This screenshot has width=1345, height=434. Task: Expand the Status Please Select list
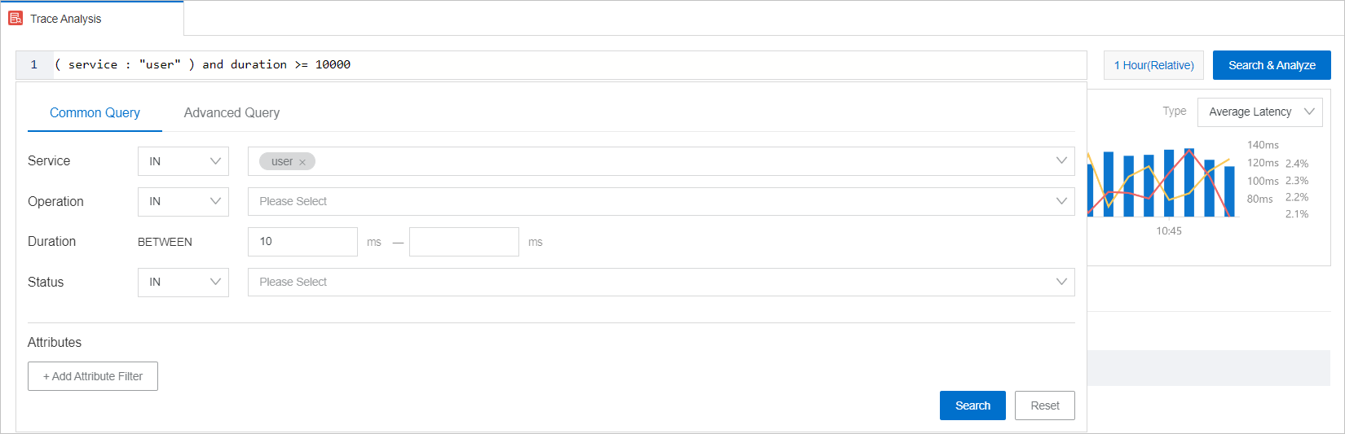pyautogui.click(x=660, y=282)
